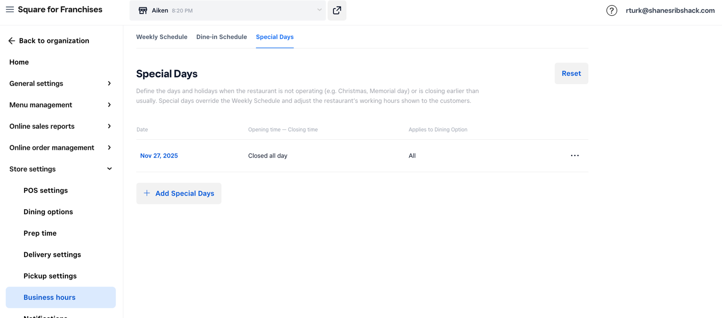Collapse Store settings section
This screenshot has height=318, width=722.
pos(61,169)
